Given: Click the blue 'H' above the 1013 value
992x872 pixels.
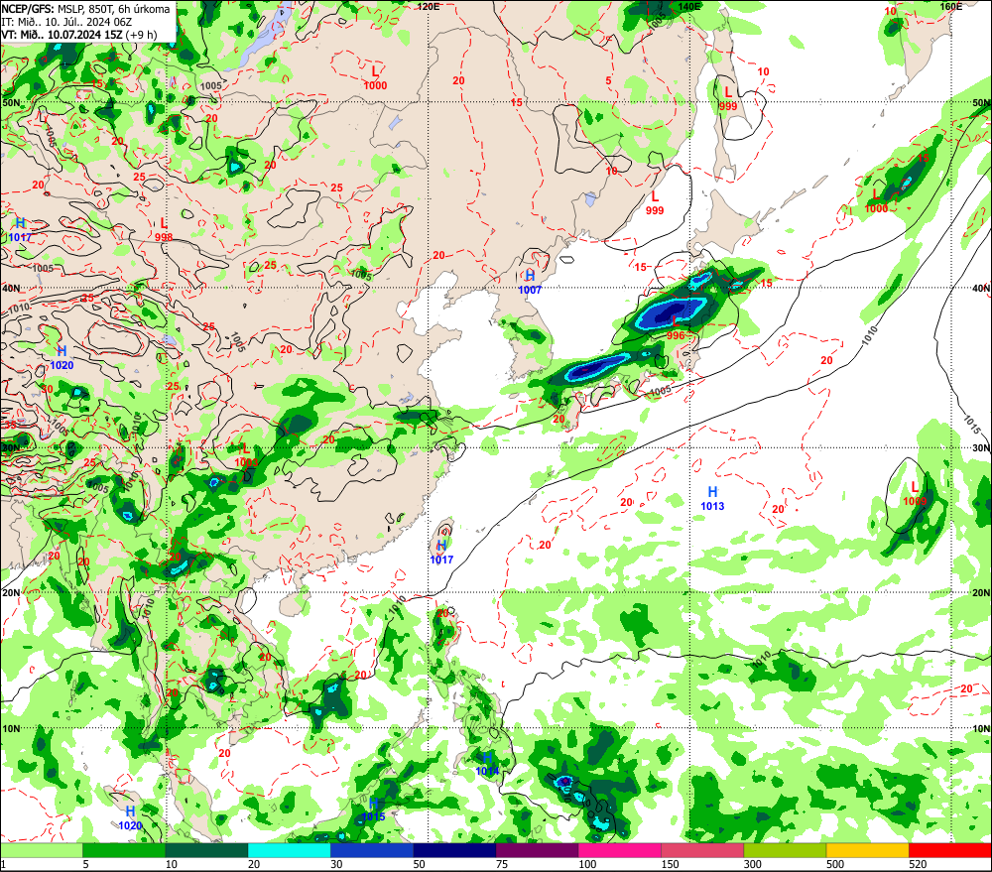Looking at the screenshot, I should click(x=712, y=492).
